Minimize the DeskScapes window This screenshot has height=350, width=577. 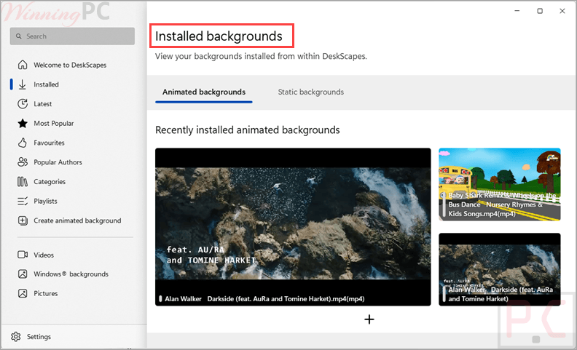[x=517, y=11]
